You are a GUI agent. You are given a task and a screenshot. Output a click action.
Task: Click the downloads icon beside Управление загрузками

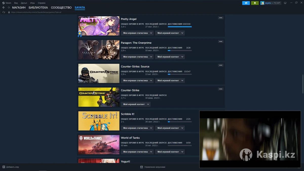pyautogui.click(x=142, y=167)
